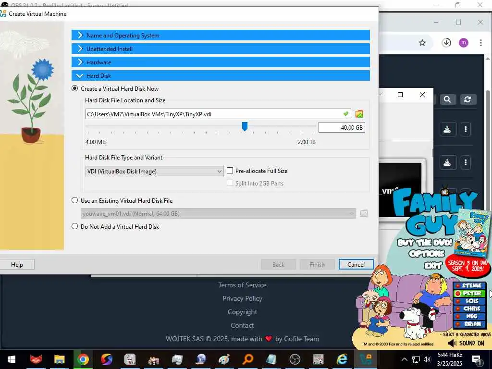This screenshot has height=369, width=492.
Task: Click taskbar clock showing 3/25/2025
Action: [x=450, y=359]
